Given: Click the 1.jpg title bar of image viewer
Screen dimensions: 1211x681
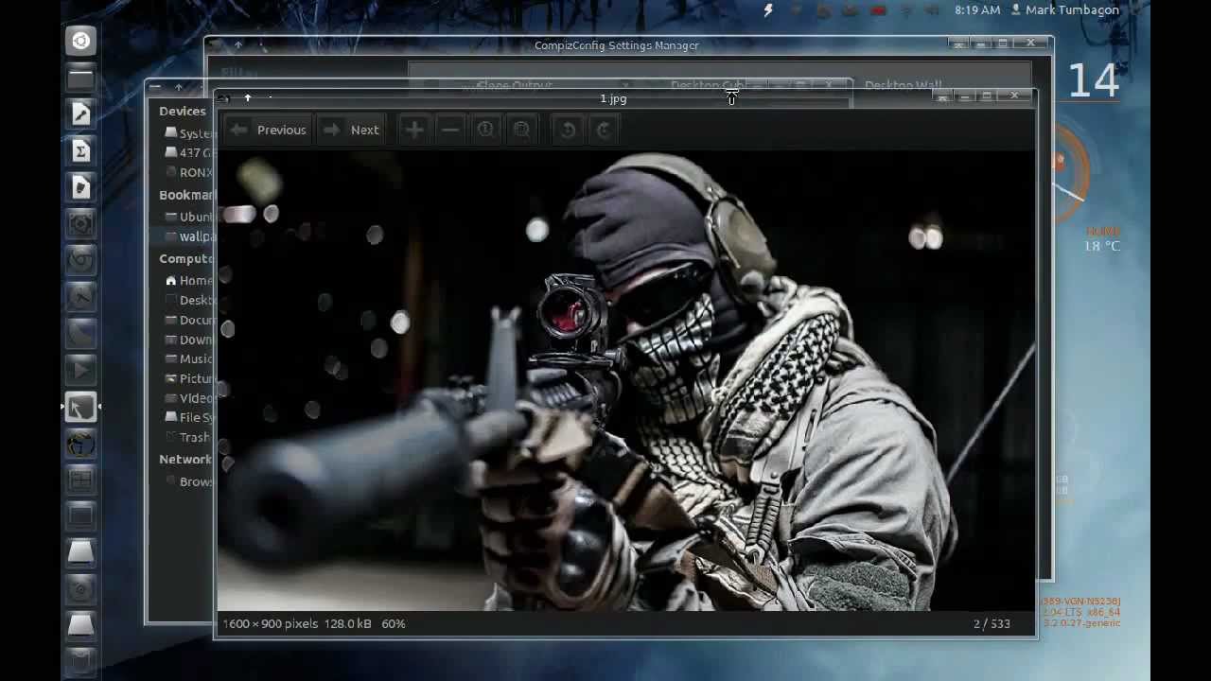Looking at the screenshot, I should pos(613,98).
